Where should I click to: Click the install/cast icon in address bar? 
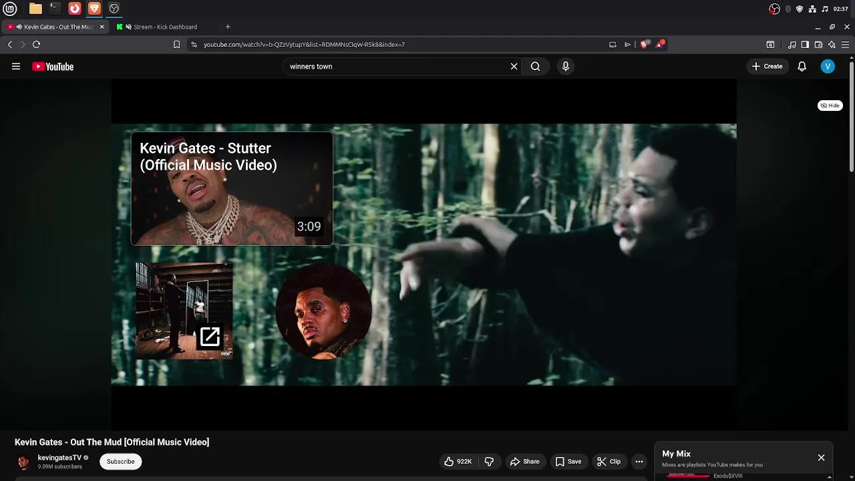click(613, 44)
